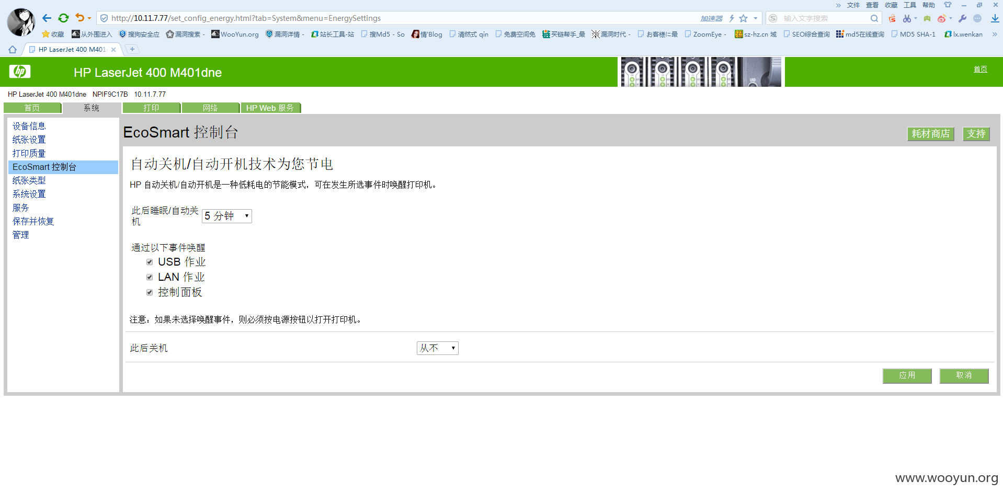
Task: Open a new tab with the plus button
Action: pyautogui.click(x=132, y=49)
